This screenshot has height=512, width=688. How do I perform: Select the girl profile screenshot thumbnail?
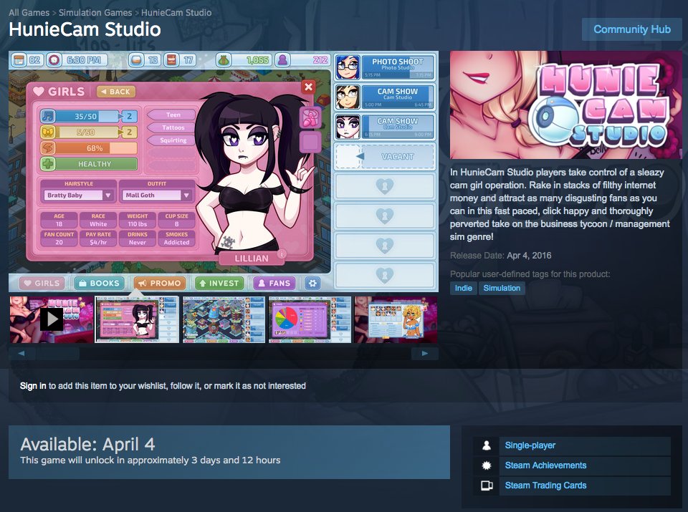click(138, 319)
